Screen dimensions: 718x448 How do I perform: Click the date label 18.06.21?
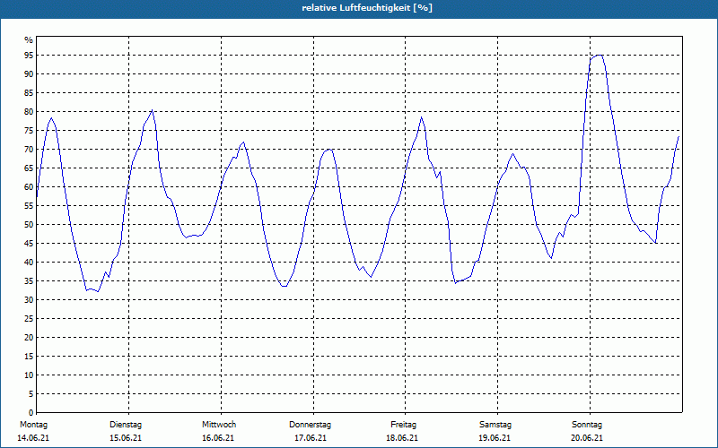[402, 438]
